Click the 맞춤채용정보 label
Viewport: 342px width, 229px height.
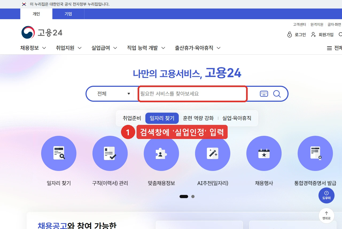tap(161, 183)
